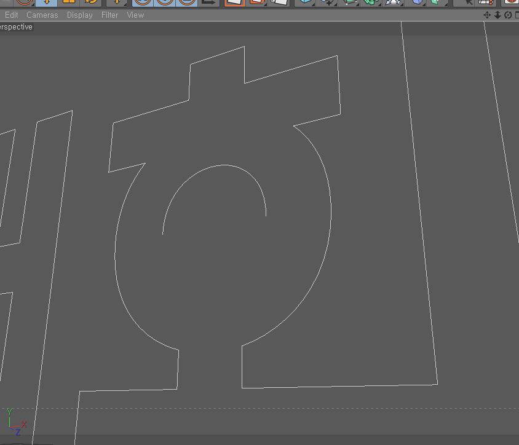Toggle the X axis lock
The height and width of the screenshot is (445, 519).
[x=143, y=2]
